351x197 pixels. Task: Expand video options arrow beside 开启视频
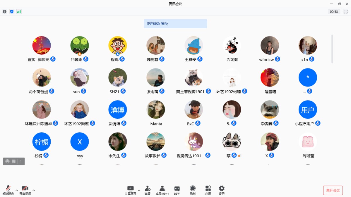tap(34, 190)
